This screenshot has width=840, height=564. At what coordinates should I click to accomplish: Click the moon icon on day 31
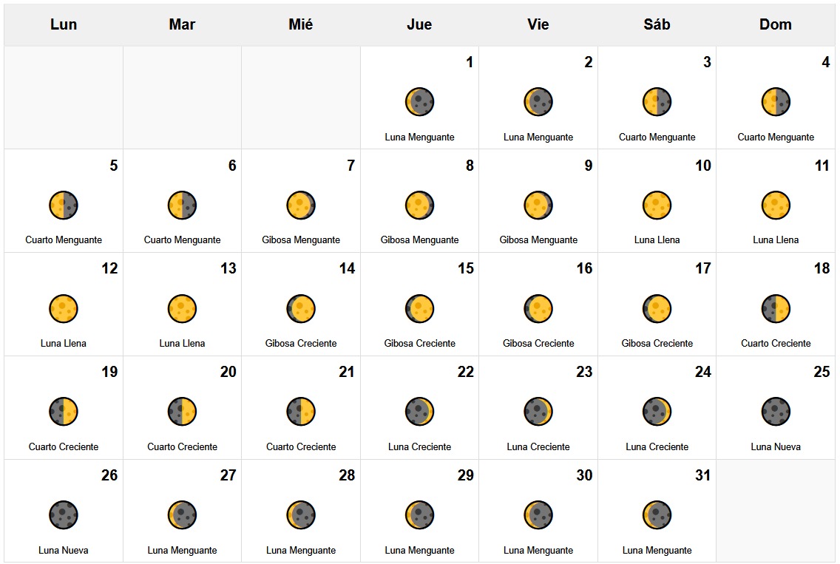[x=657, y=515]
